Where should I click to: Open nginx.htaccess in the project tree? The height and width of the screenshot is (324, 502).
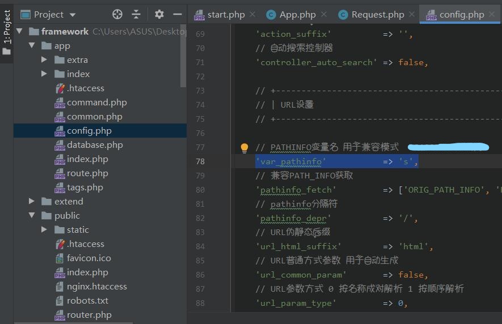[x=96, y=286]
